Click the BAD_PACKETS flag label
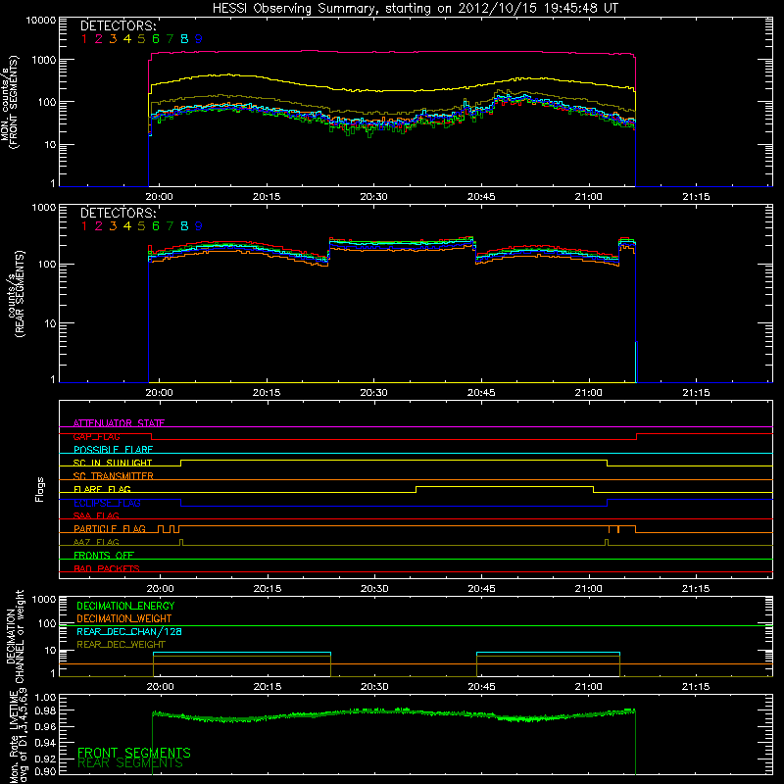The height and width of the screenshot is (784, 784). pyautogui.click(x=107, y=568)
